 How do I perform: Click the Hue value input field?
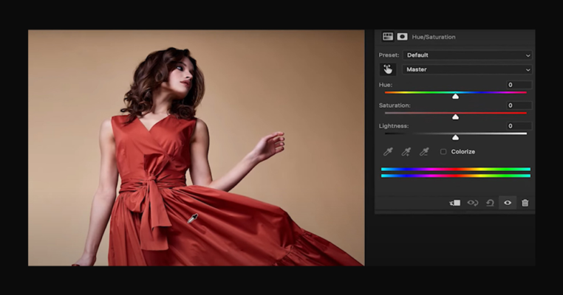coord(519,85)
